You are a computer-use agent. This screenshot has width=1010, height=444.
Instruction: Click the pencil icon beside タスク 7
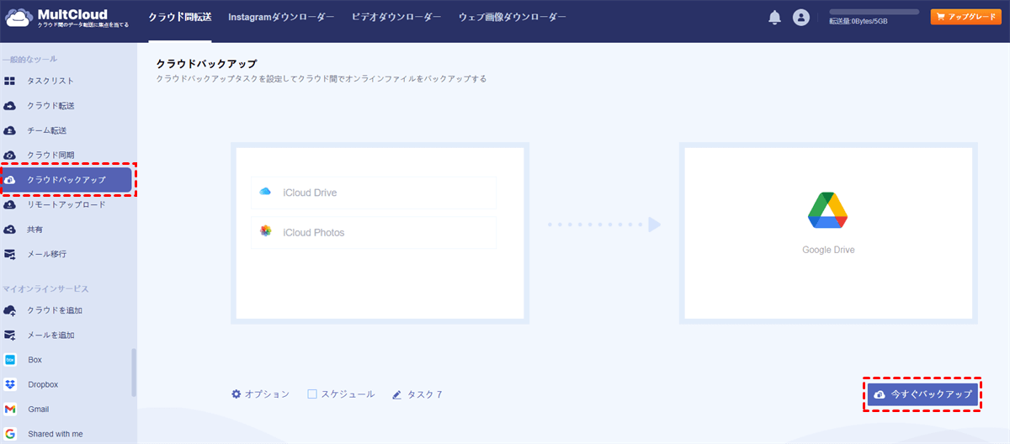click(396, 394)
